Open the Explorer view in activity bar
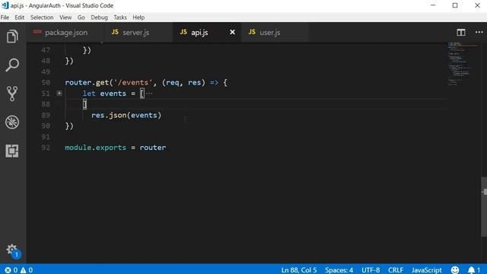Screen dimensions: 487x274 click(x=12, y=37)
